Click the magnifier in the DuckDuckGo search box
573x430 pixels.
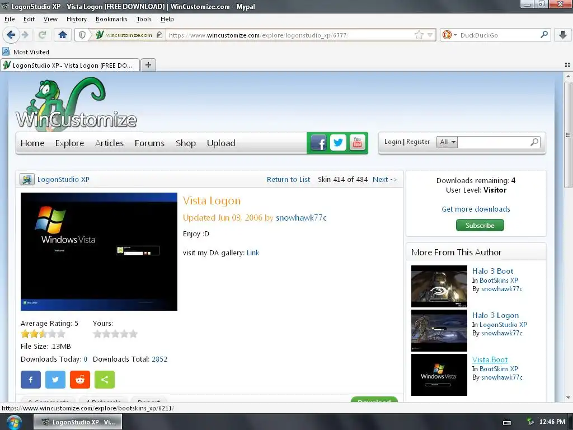[x=544, y=35]
